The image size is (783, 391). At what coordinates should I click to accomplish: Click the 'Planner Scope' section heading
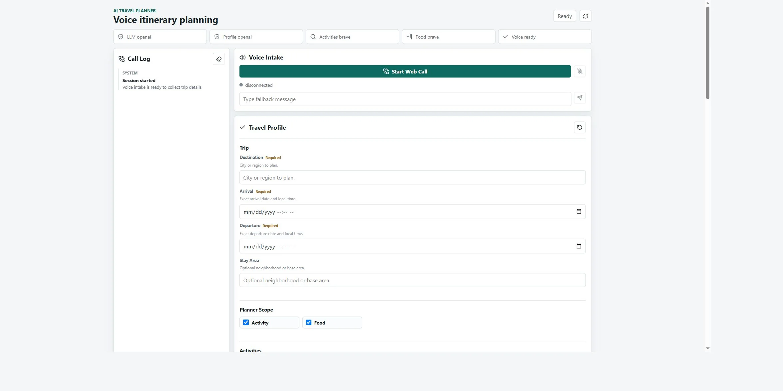(x=256, y=310)
